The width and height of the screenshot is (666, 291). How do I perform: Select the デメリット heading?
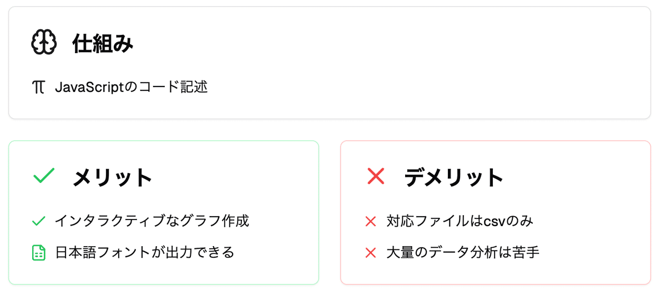coord(453,177)
